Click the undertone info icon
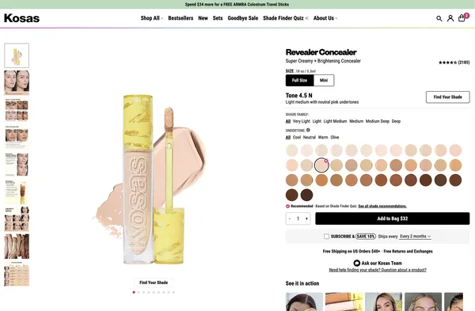 (x=308, y=131)
